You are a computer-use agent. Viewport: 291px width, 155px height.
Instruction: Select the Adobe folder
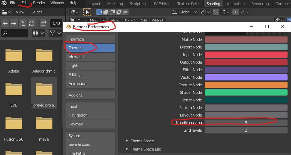click(14, 60)
